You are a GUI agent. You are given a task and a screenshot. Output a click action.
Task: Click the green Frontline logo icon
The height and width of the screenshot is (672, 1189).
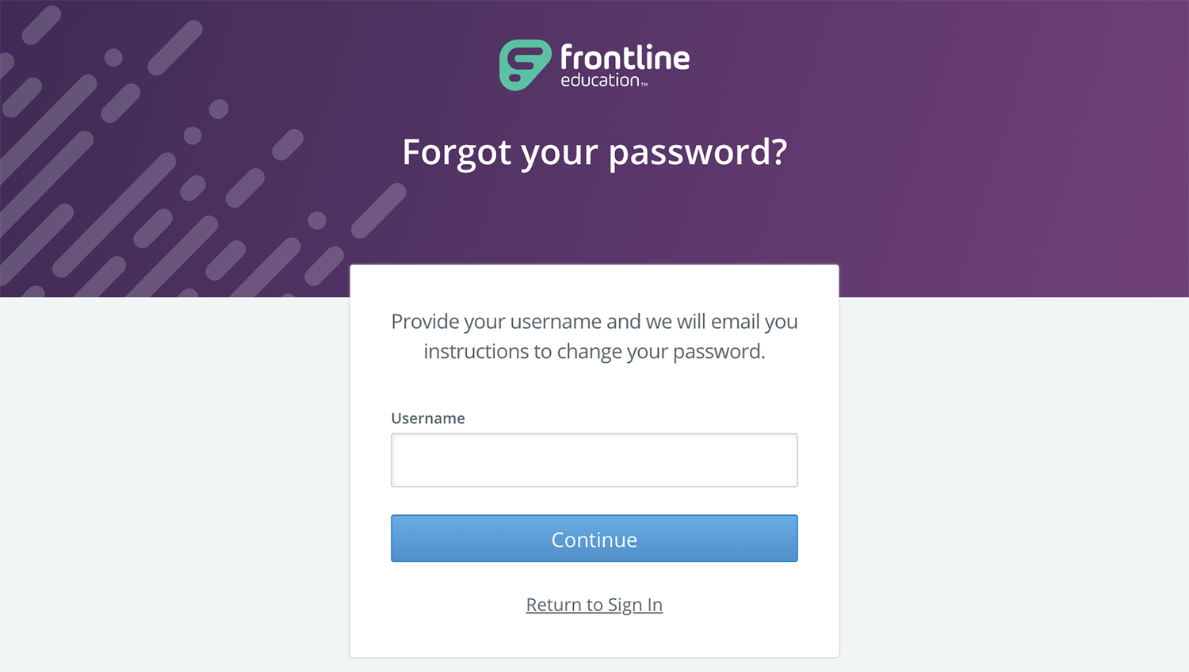point(525,64)
